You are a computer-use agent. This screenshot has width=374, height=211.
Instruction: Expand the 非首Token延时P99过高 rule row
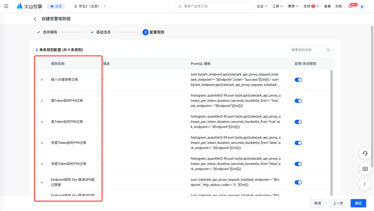click(42, 143)
